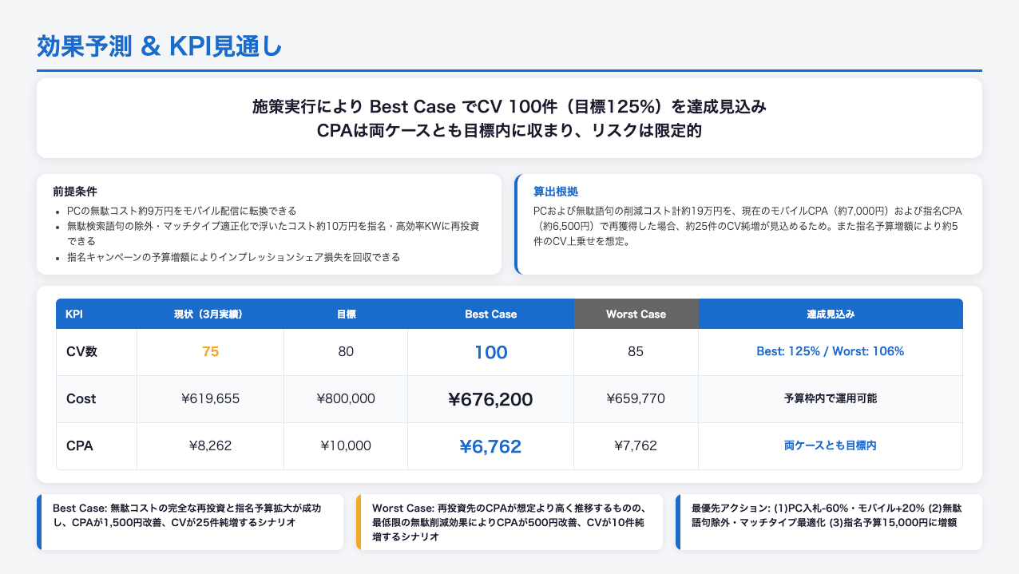Select the gray Worst Case column header
Viewport: 1019px width, 574px height.
(636, 315)
